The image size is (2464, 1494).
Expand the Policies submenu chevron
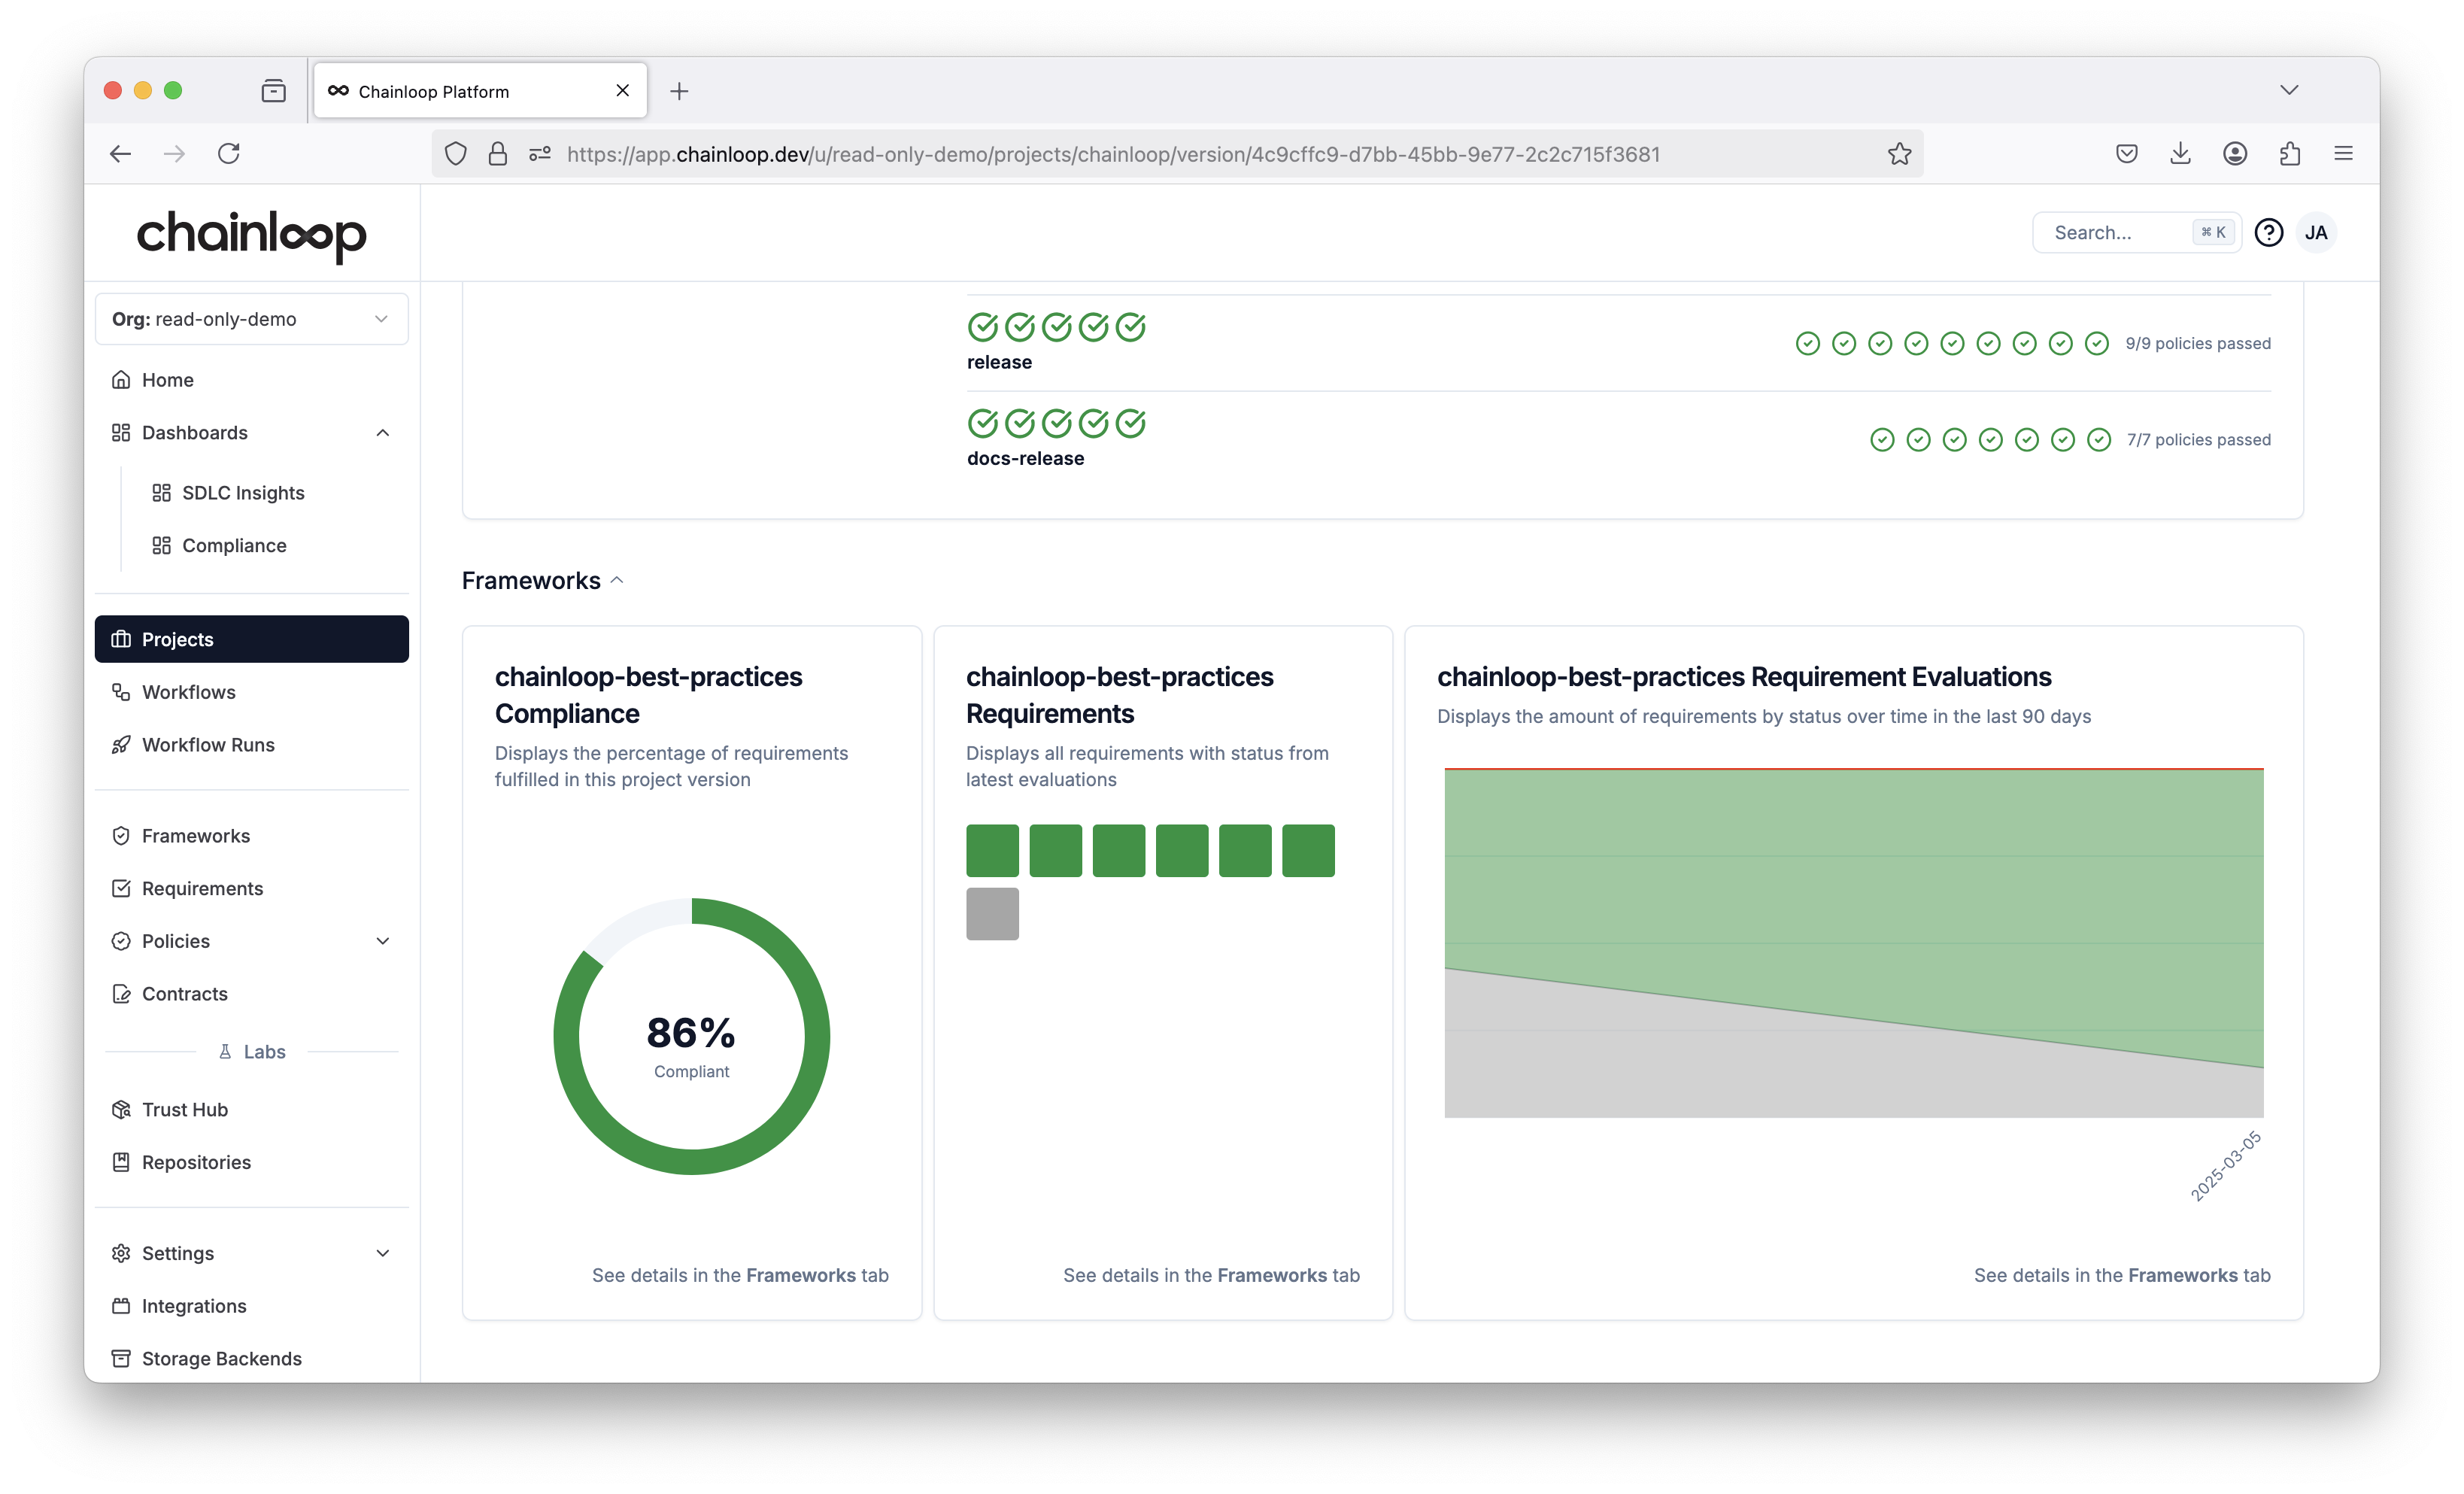coord(383,942)
